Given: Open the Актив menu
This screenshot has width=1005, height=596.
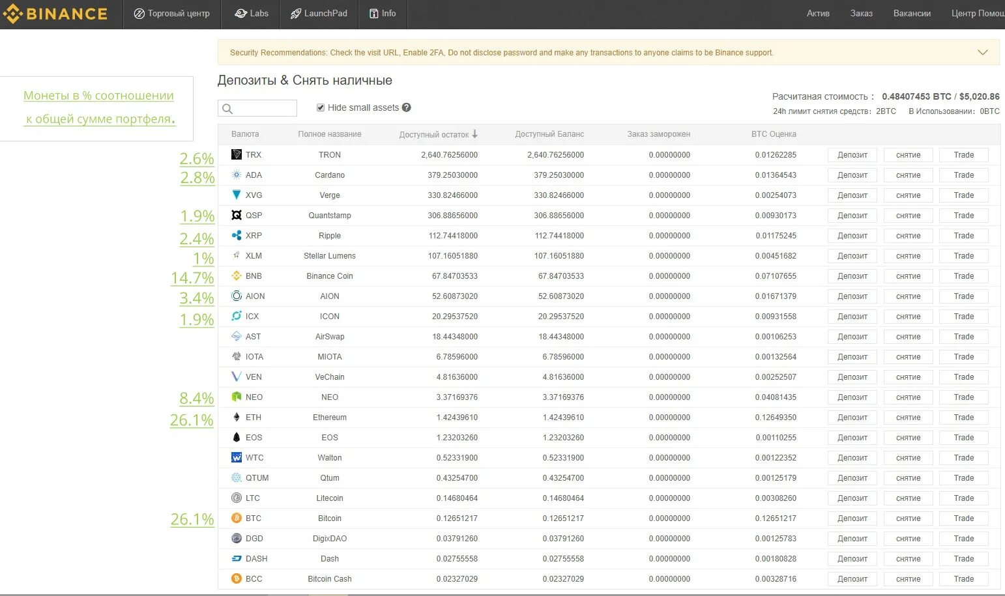Looking at the screenshot, I should [818, 14].
